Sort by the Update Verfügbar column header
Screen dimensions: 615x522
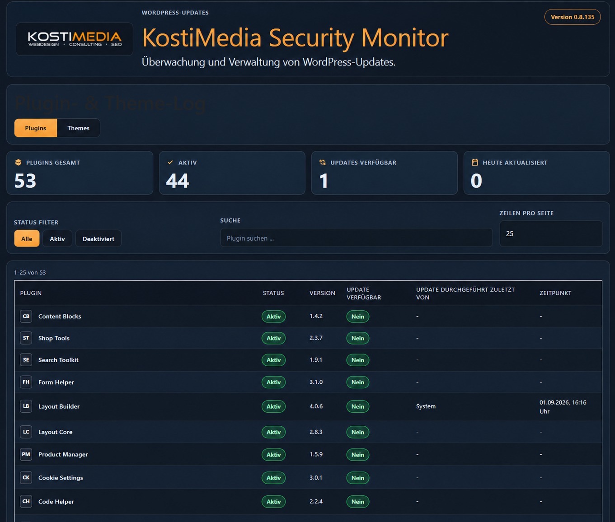point(364,294)
